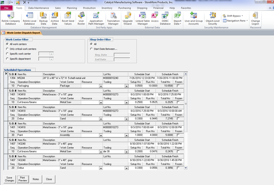
Task: Expand Navigation Pane dropdown arrow
Action: (x=247, y=20)
